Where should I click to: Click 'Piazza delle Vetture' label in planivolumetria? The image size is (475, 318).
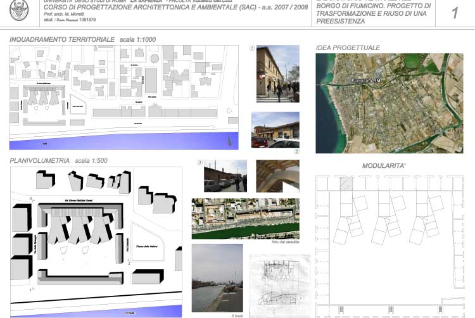(x=147, y=246)
